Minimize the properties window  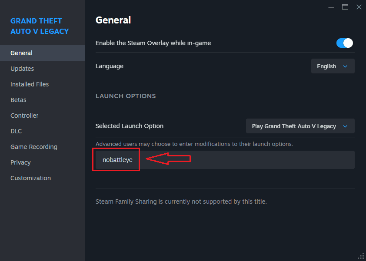(x=332, y=7)
